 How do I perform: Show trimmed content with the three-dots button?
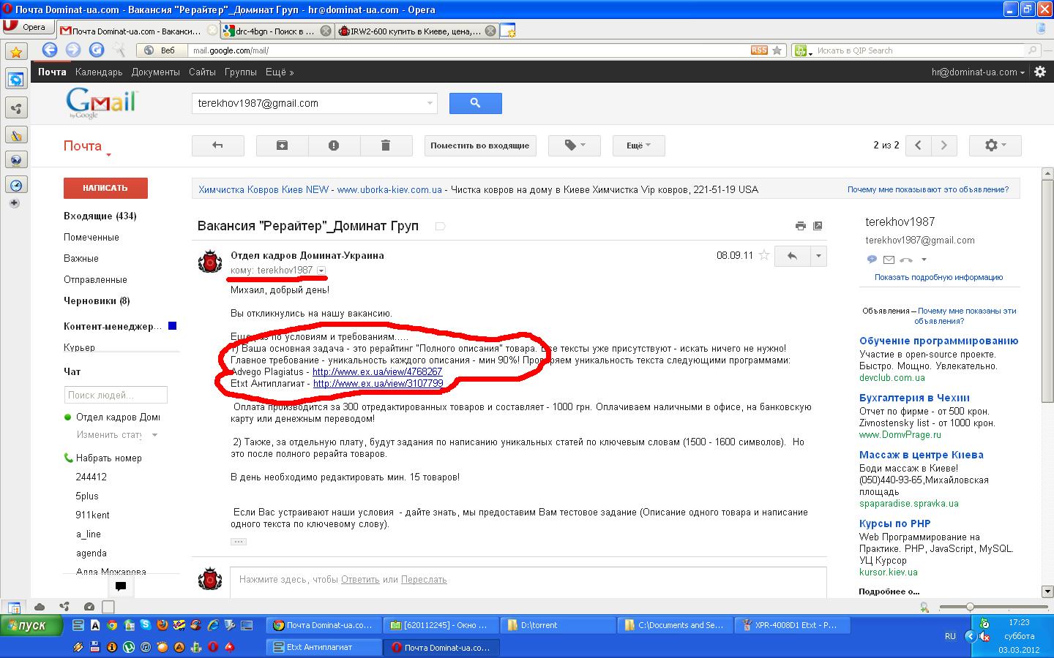pyautogui.click(x=239, y=542)
